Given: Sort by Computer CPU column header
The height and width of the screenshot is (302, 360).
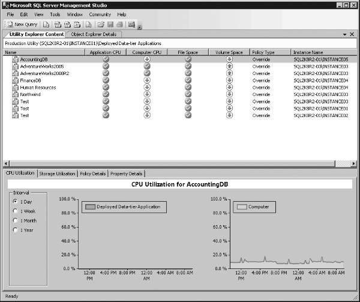Looking at the screenshot, I should (147, 52).
